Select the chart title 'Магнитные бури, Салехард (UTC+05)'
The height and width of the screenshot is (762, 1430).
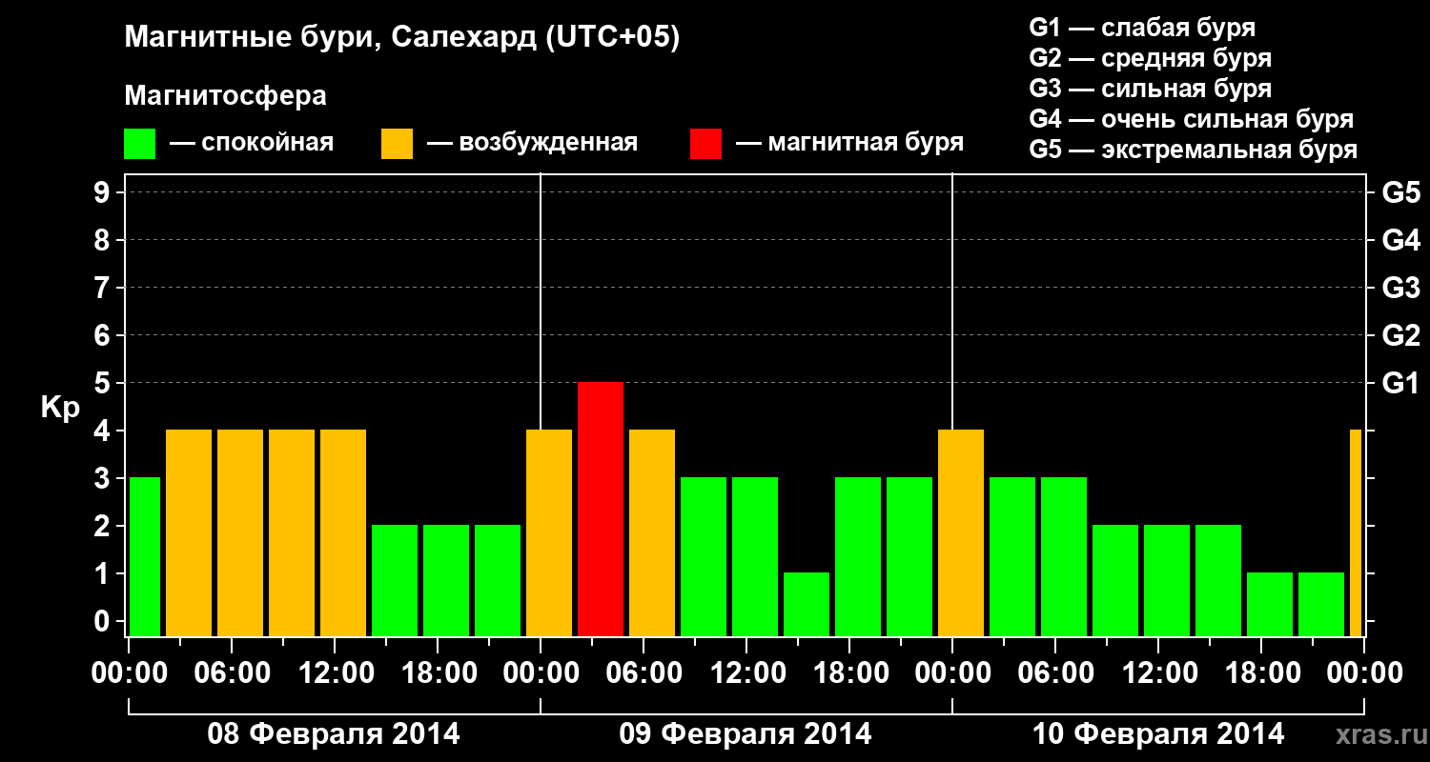[x=402, y=39]
